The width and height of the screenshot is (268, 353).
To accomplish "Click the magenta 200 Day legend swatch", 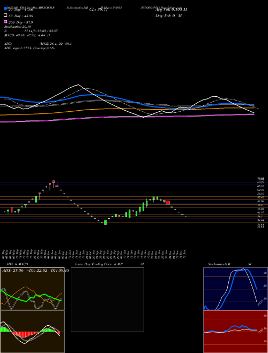I will (5, 21).
